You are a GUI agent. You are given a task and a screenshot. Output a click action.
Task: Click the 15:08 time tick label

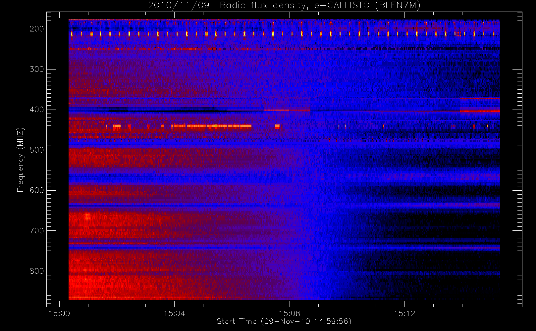coord(289,313)
